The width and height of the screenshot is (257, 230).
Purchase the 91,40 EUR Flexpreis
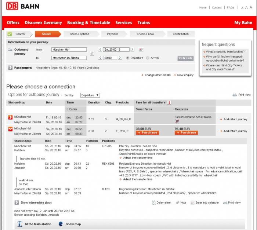186,132
